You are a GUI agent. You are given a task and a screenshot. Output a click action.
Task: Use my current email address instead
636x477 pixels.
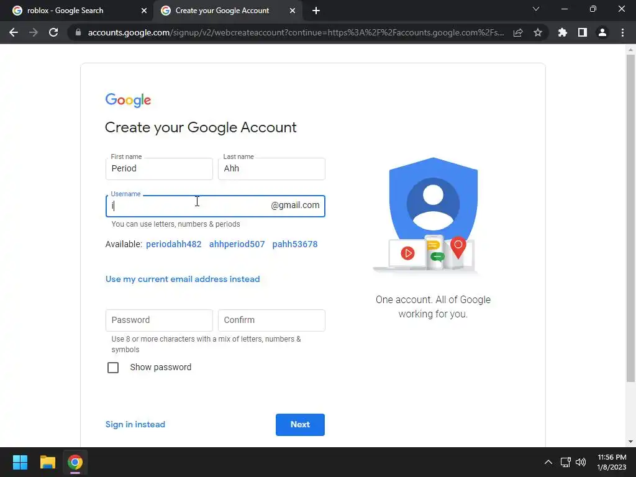pos(183,279)
